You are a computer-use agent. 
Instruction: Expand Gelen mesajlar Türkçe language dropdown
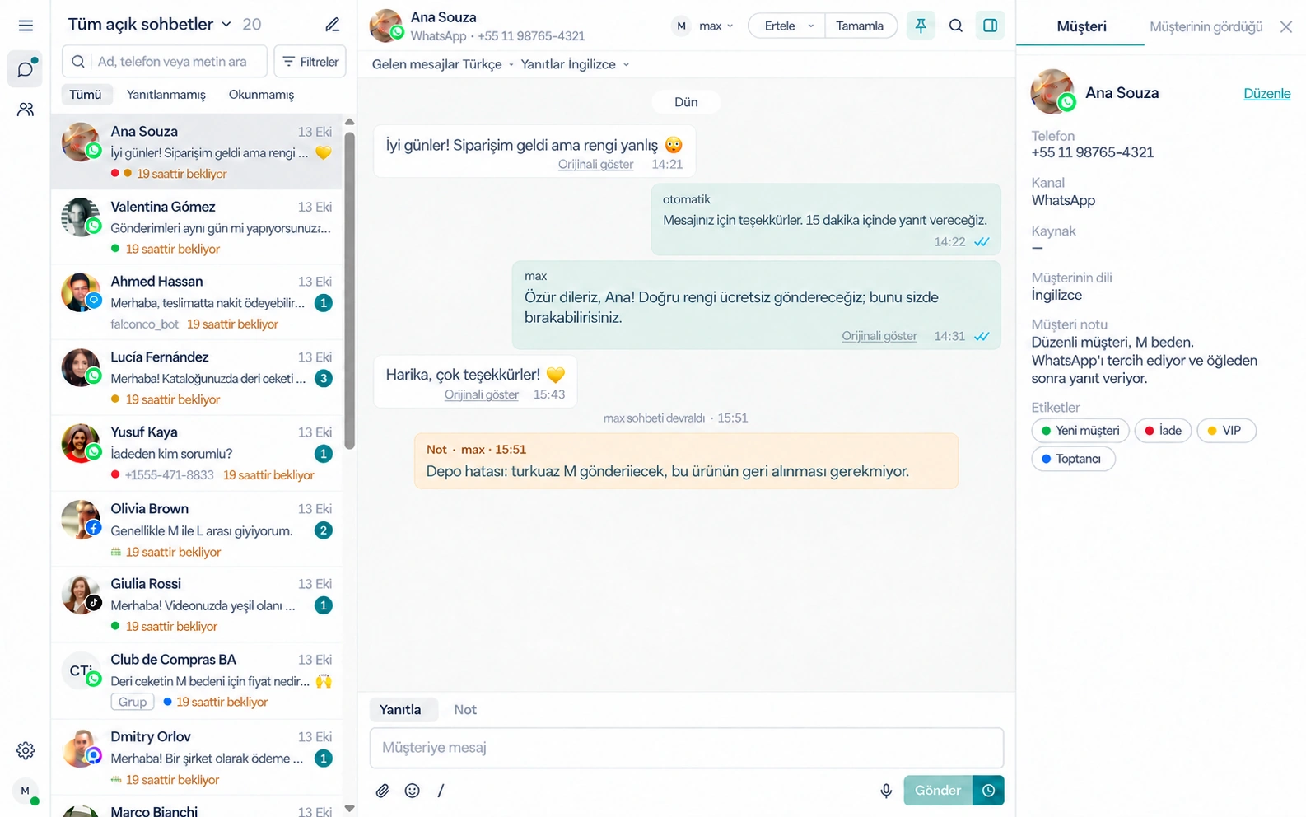[x=443, y=64]
